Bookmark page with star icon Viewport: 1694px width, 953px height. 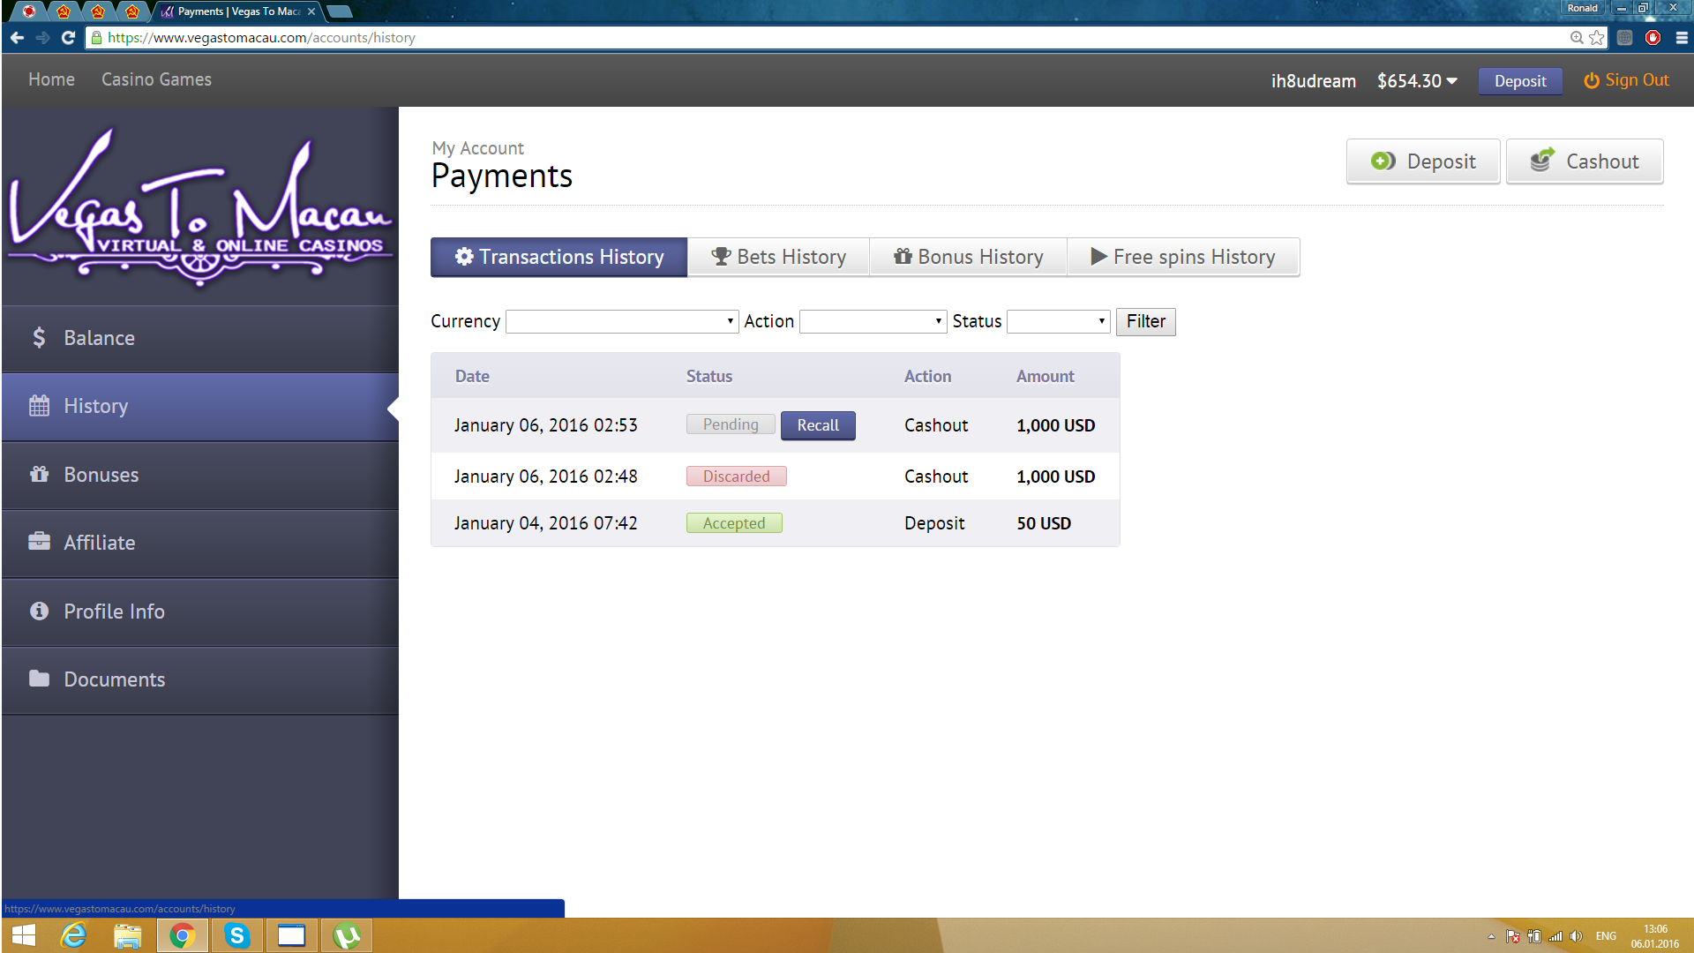(1597, 38)
